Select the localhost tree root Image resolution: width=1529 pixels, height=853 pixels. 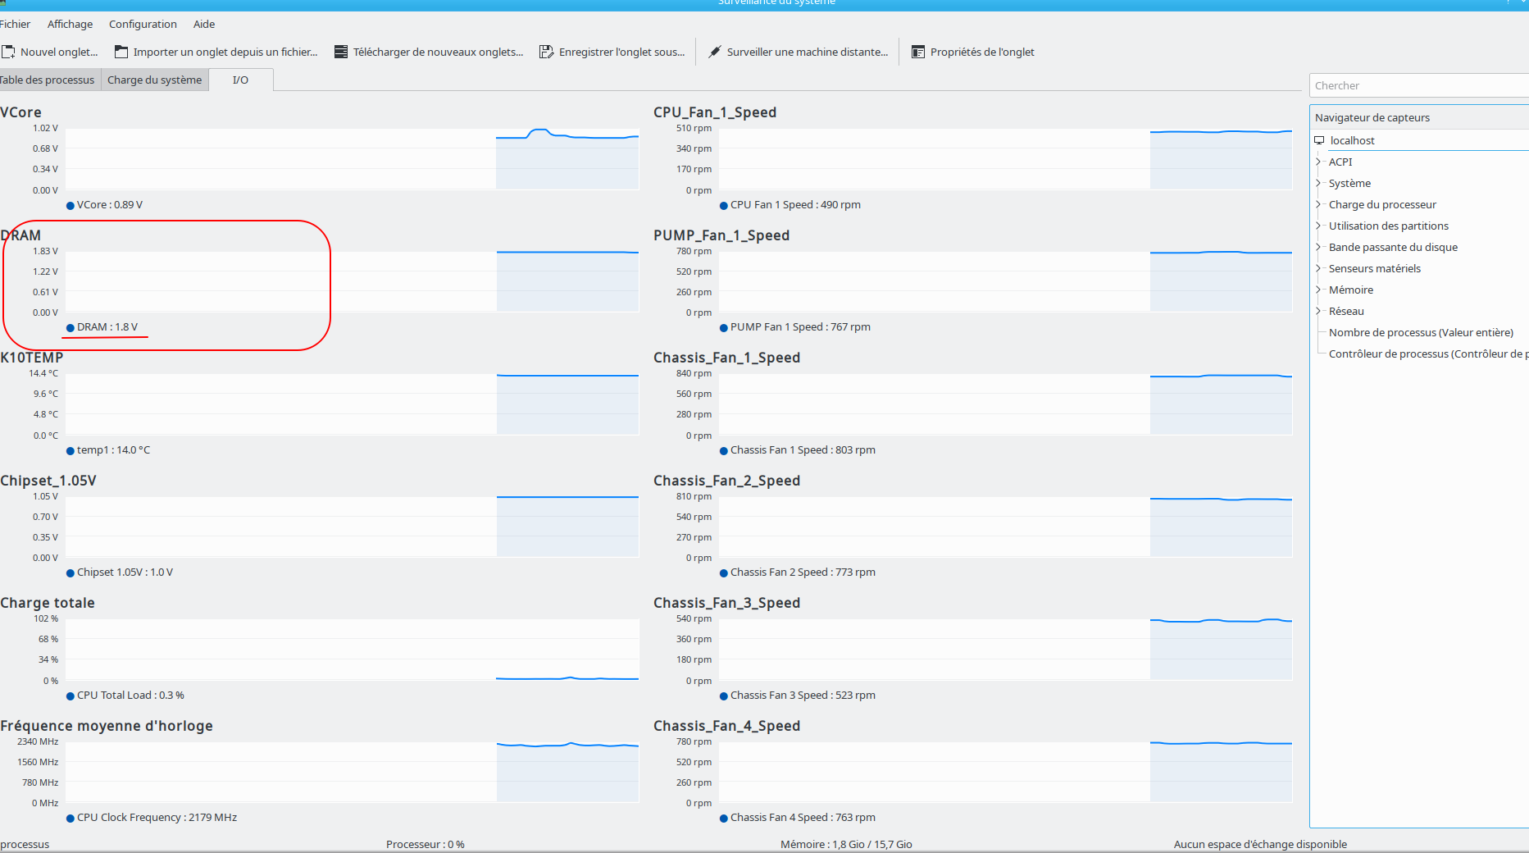(1352, 140)
